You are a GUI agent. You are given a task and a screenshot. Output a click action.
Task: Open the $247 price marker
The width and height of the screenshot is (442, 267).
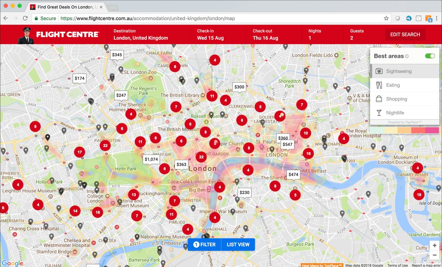121,96
